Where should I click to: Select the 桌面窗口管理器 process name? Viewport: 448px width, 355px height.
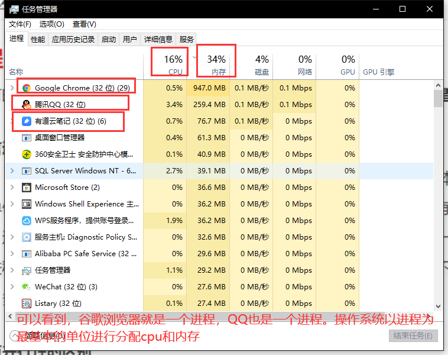[60, 138]
